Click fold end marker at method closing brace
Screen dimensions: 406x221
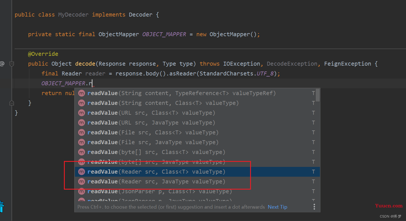point(12,103)
